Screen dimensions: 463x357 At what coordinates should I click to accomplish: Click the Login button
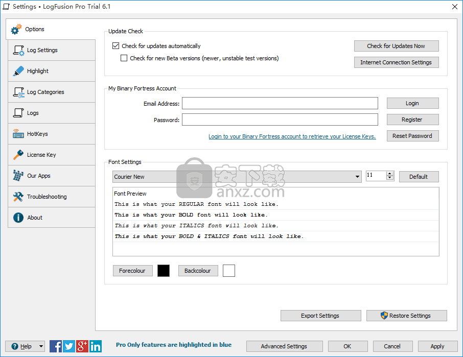pyautogui.click(x=412, y=103)
